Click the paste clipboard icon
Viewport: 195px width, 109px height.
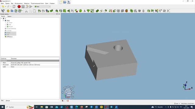(34, 11)
